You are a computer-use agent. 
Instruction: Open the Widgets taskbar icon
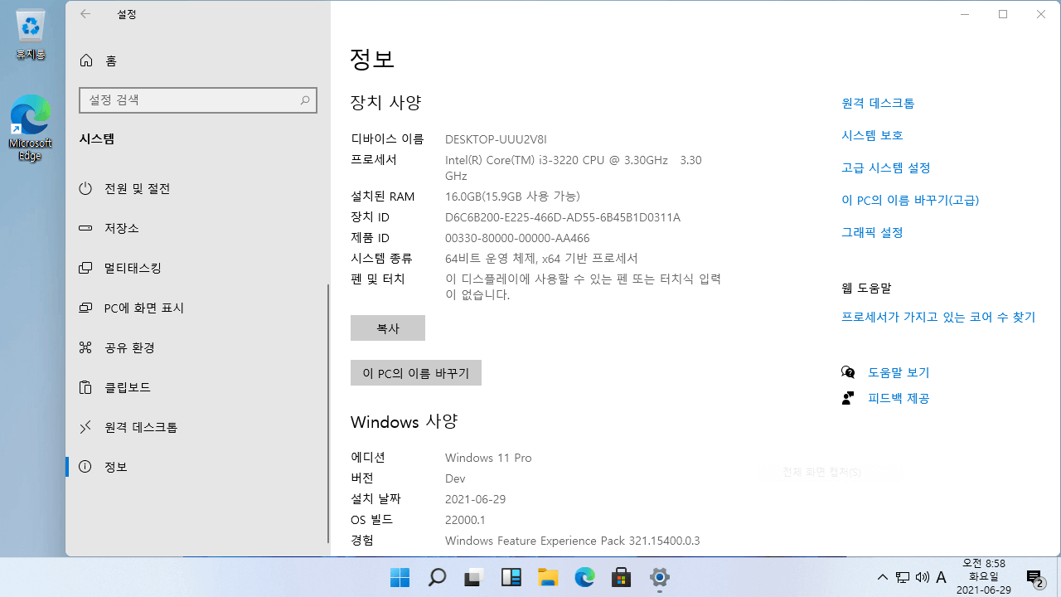[511, 577]
